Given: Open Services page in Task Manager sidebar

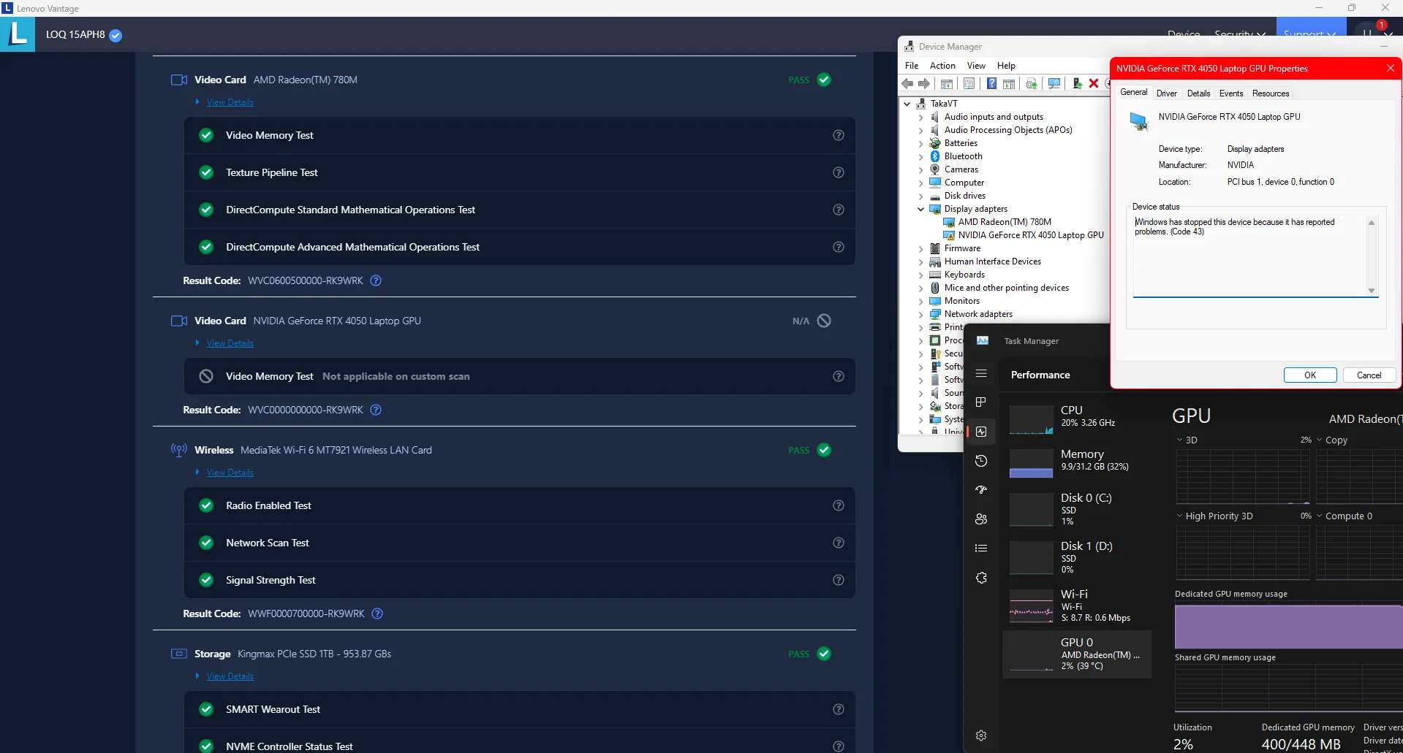Looking at the screenshot, I should coord(981,578).
